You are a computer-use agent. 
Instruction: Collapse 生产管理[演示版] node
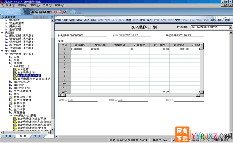(6, 54)
